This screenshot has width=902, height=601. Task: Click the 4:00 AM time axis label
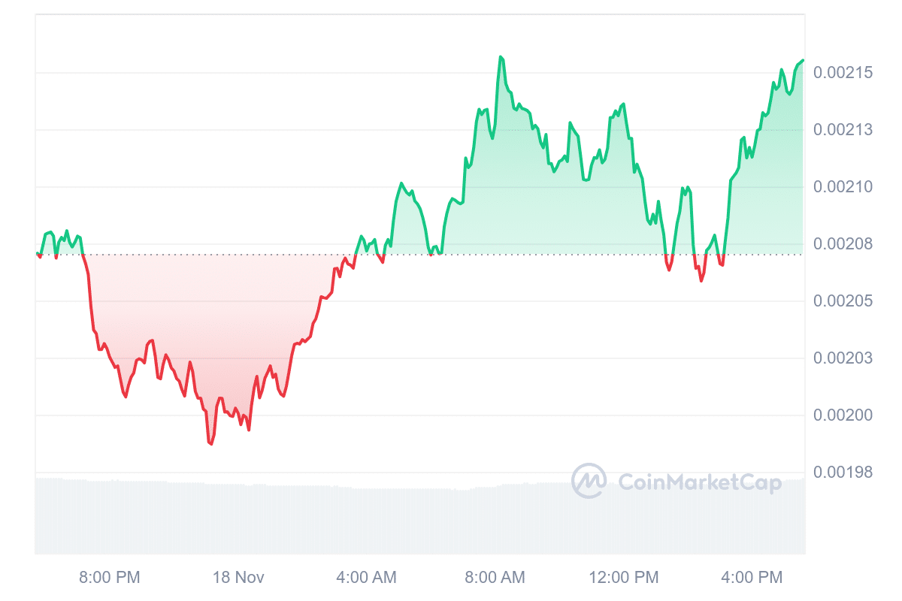[366, 577]
